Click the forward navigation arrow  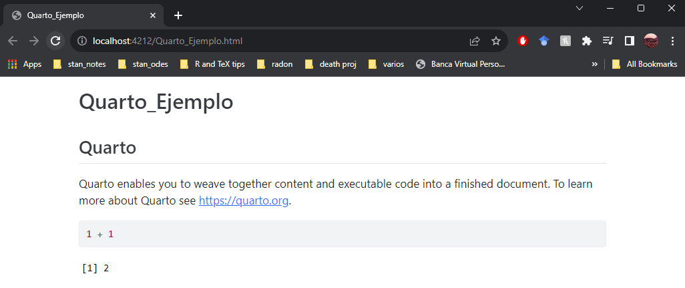pos(34,41)
